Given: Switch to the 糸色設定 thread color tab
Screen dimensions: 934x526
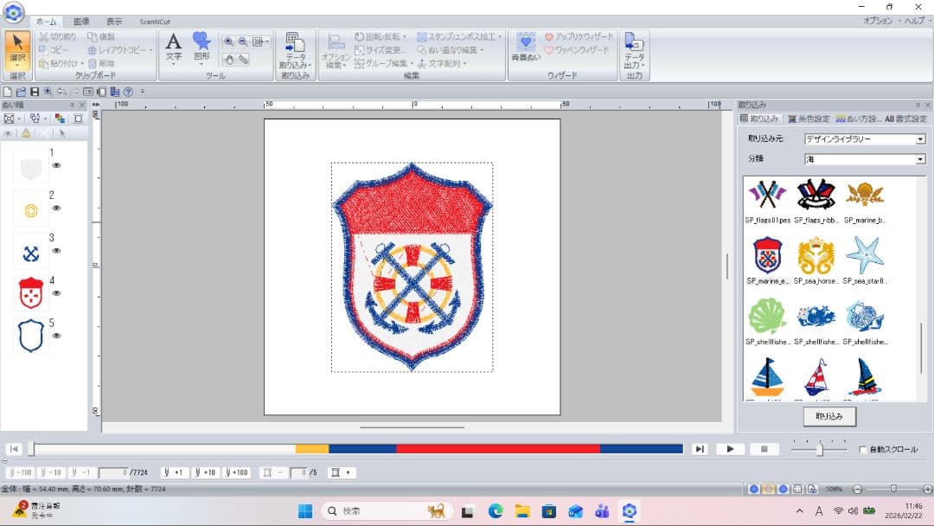Looking at the screenshot, I should tap(809, 119).
